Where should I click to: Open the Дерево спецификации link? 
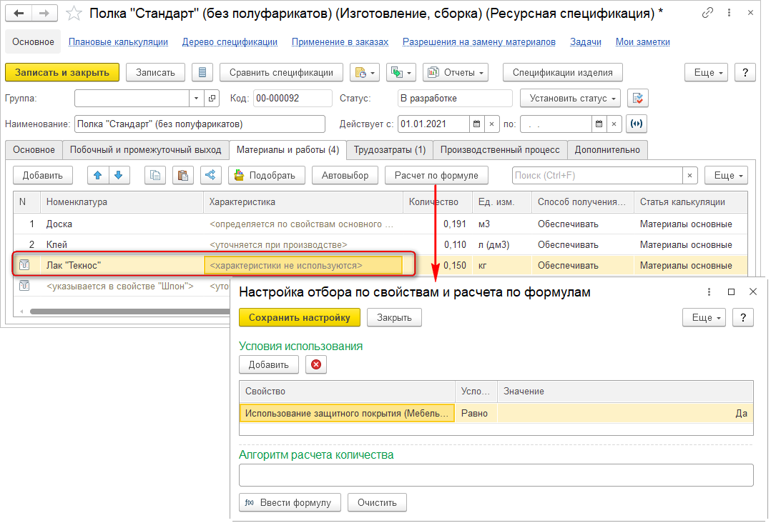(230, 42)
